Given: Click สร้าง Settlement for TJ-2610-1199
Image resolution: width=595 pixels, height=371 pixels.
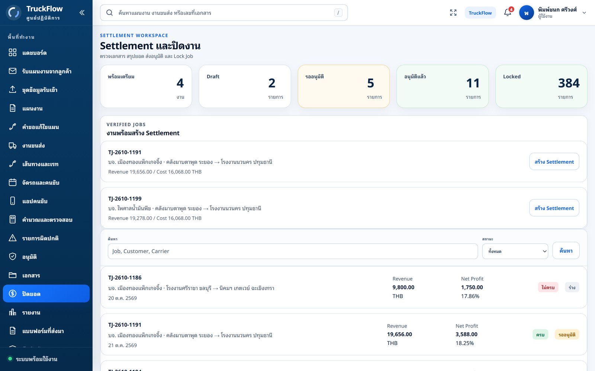Looking at the screenshot, I should coord(554,208).
